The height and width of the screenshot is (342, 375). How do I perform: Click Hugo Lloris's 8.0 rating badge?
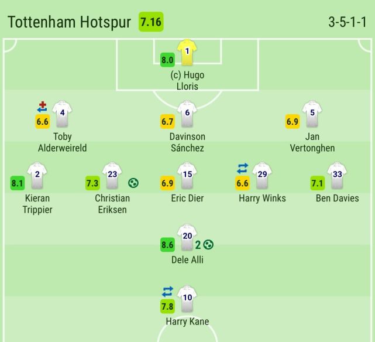tap(167, 60)
